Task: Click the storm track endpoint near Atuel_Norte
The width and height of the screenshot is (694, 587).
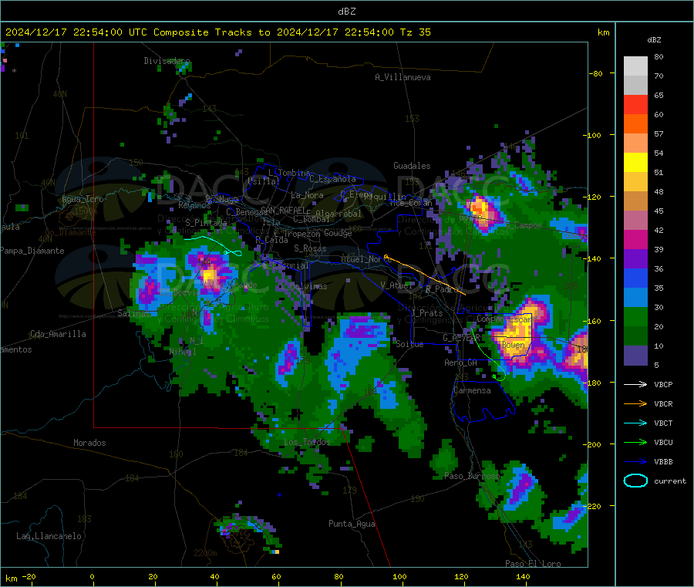Action: [x=386, y=256]
